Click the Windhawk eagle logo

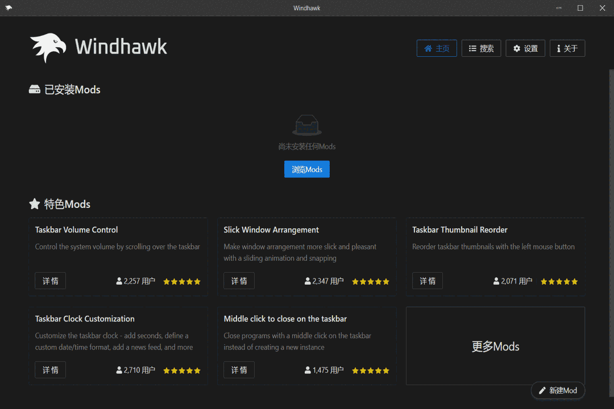pyautogui.click(x=48, y=47)
